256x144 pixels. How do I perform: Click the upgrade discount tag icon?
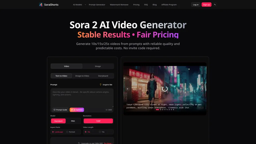click(79, 143)
